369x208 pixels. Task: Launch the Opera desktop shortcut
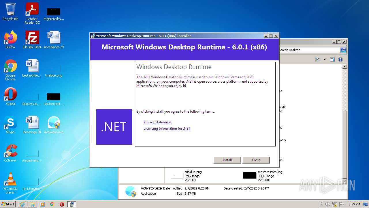click(x=10, y=96)
